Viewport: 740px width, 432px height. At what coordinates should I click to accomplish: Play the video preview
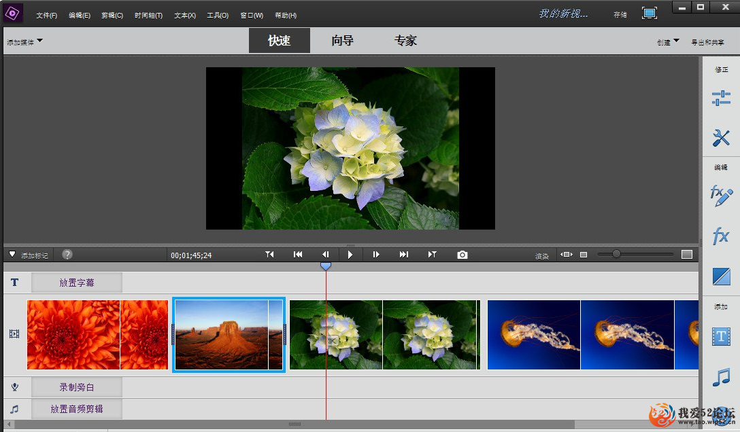(x=350, y=255)
